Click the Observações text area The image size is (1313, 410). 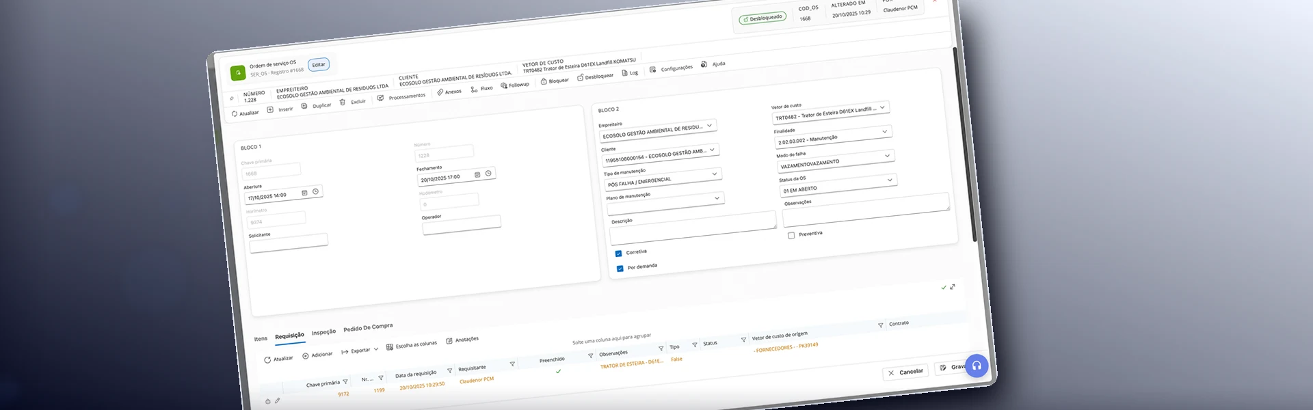tap(866, 211)
